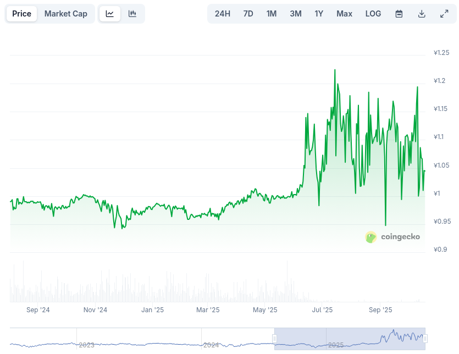Click the highlighted selection in the navigator
459x354 pixels.
(350, 338)
